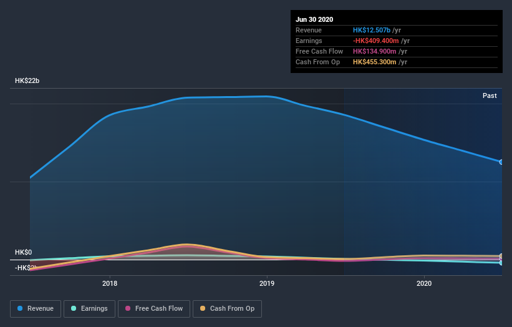
Task: Click the Cash From Op label in tooltip
Action: [317, 62]
